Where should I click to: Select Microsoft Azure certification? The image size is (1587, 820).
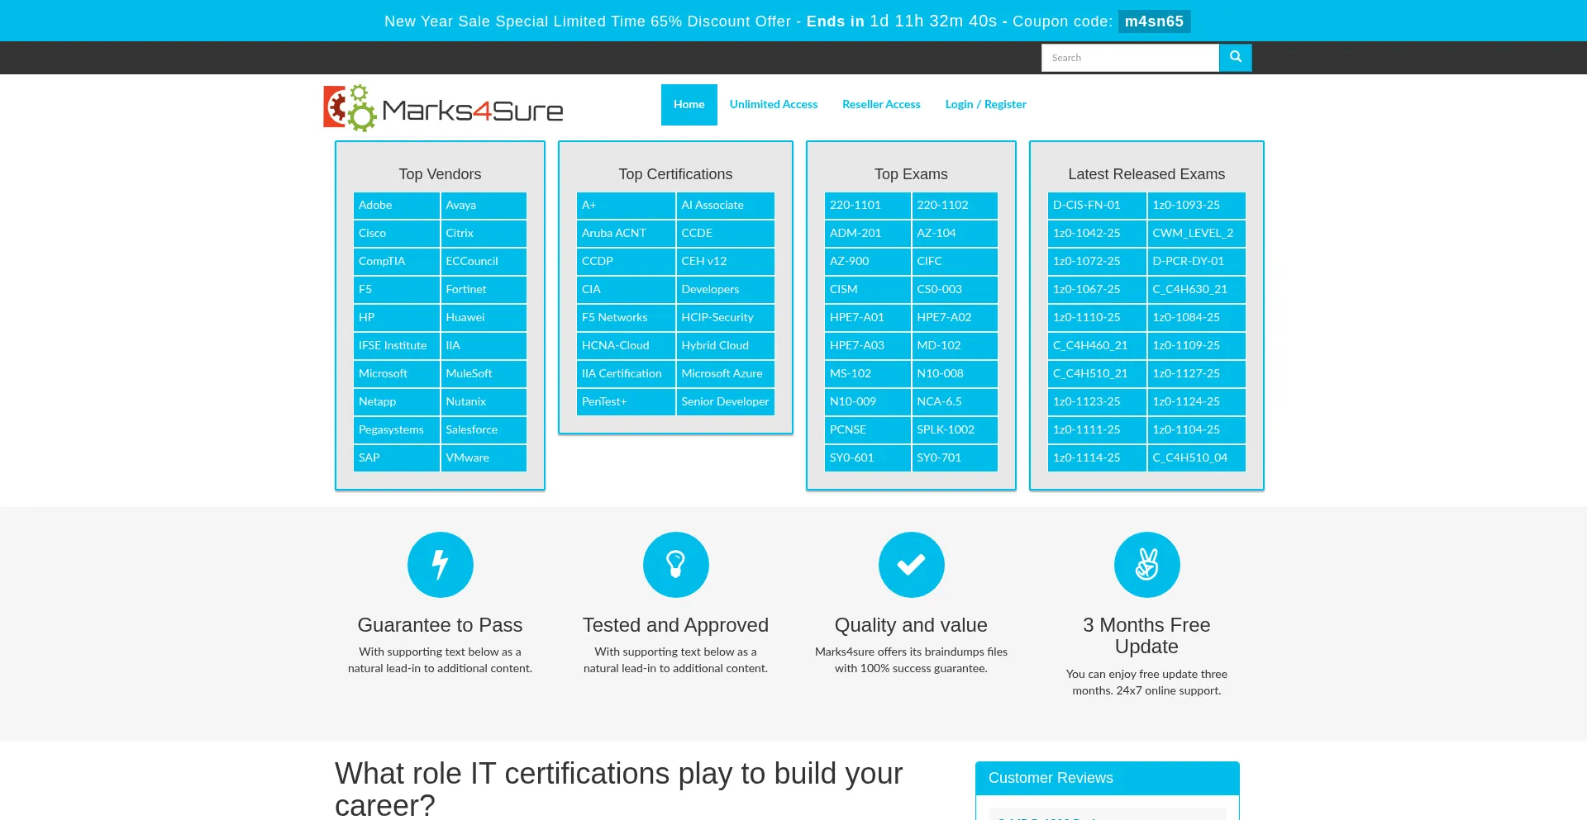tap(725, 373)
